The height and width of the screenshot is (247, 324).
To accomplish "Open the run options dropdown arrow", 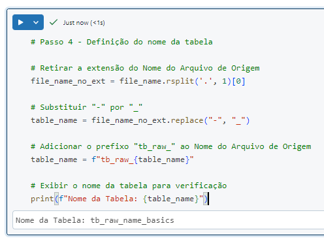I will pos(36,22).
